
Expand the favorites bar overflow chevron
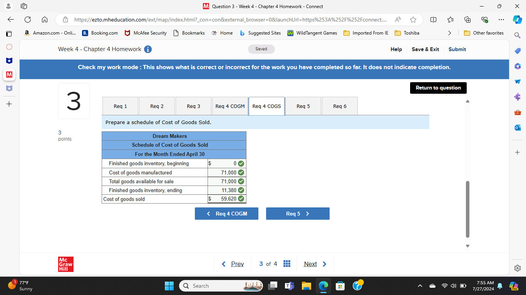pos(449,33)
